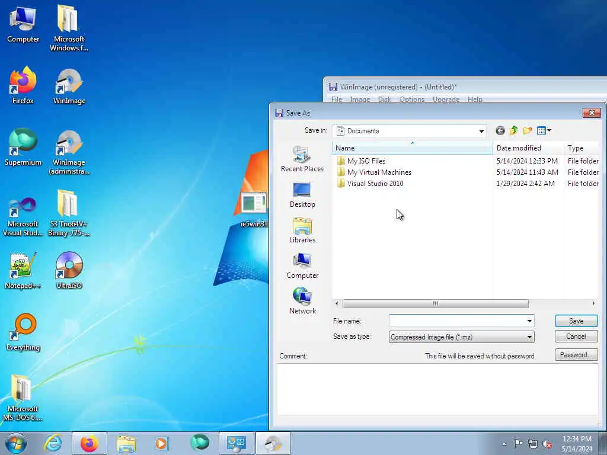607x455 pixels.
Task: Click into the File name text field
Action: point(457,321)
